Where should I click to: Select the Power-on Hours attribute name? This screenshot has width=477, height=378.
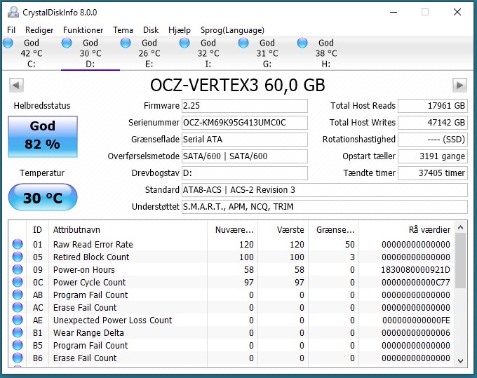(x=84, y=270)
